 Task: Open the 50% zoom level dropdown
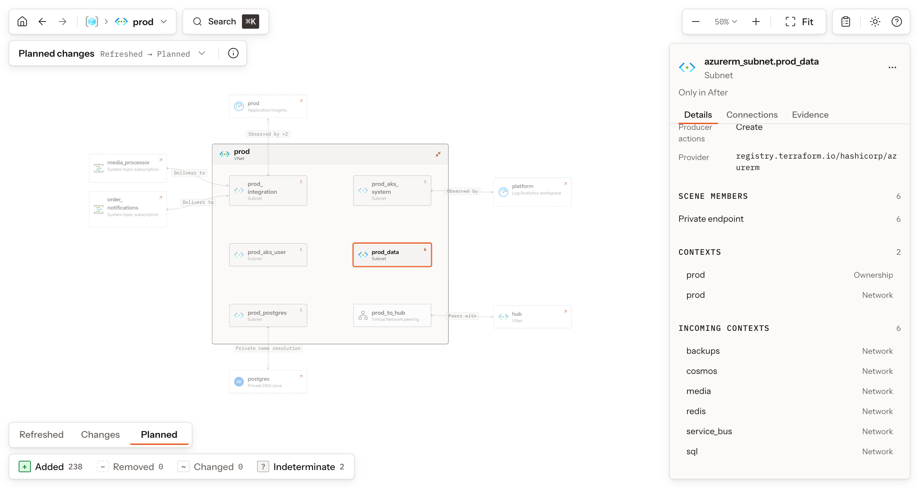point(726,22)
